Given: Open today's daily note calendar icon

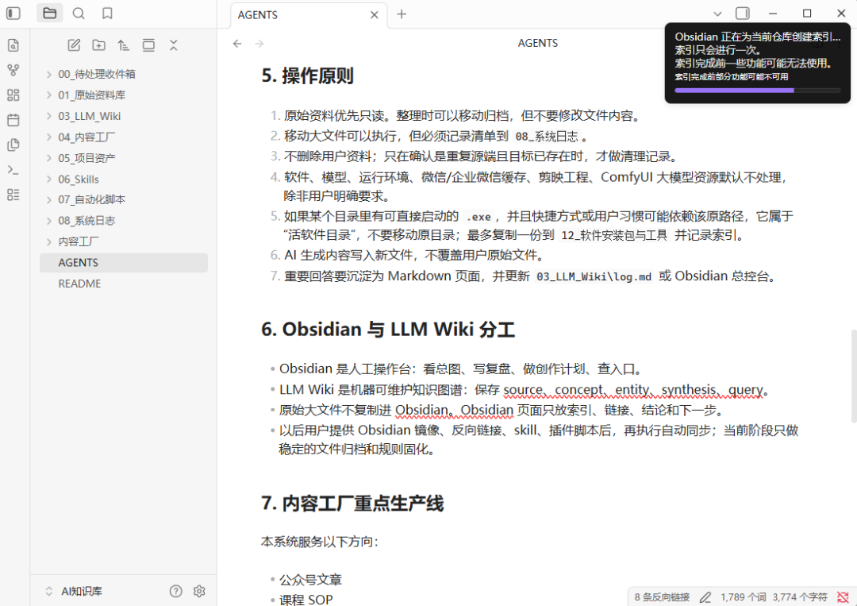Looking at the screenshot, I should 13,120.
